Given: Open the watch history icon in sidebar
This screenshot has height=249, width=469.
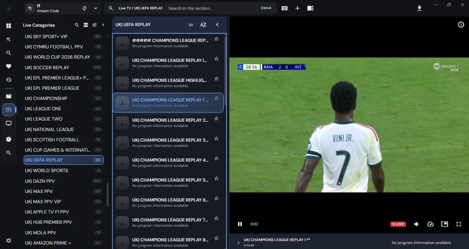Looking at the screenshot, I should pyautogui.click(x=9, y=80).
